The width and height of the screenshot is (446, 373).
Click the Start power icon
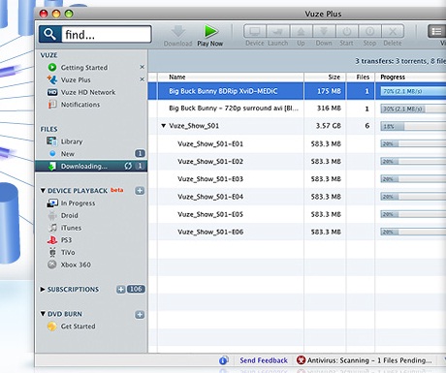[x=347, y=32]
